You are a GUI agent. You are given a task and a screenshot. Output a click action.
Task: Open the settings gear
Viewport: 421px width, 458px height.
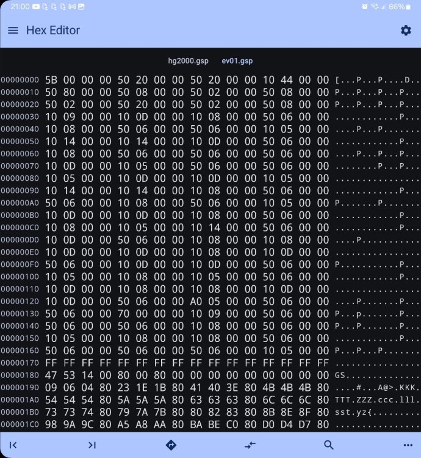(406, 31)
